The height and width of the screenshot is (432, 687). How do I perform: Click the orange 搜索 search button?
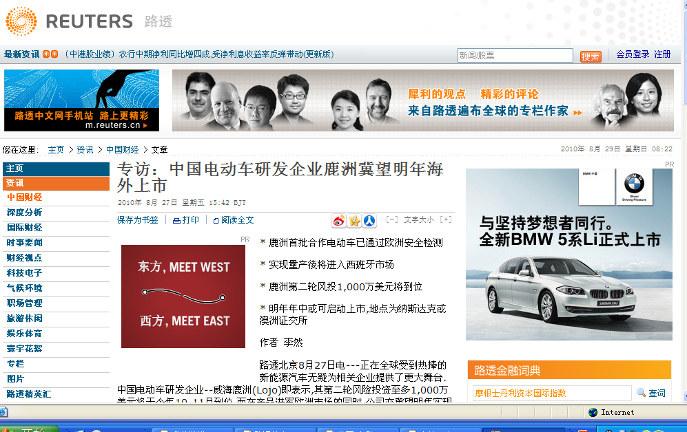tap(591, 56)
